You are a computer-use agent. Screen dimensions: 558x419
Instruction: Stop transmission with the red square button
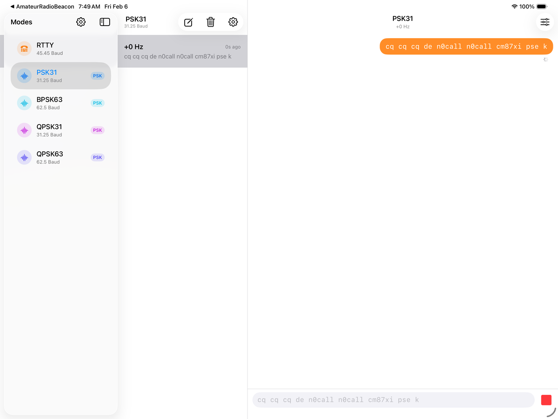(546, 400)
